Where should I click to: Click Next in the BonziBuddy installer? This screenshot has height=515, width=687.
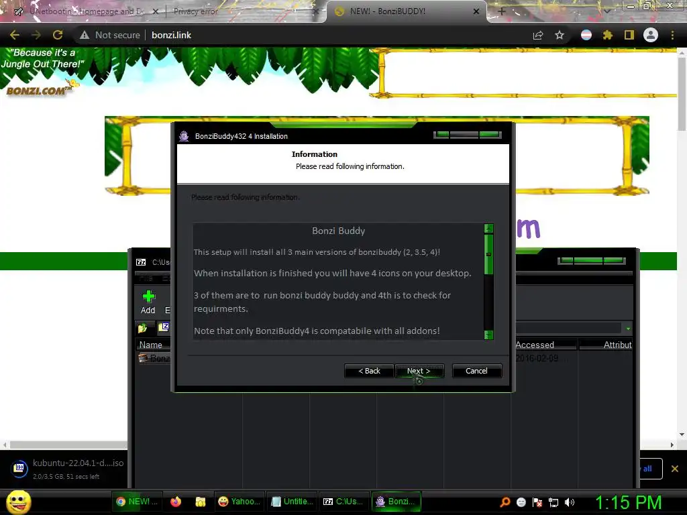[419, 371]
